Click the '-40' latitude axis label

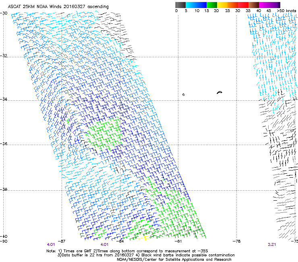pyautogui.click(x=4, y=236)
